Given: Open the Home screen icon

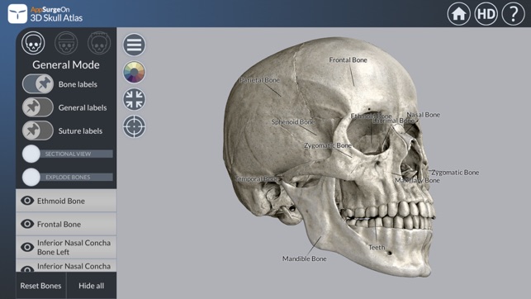Looking at the screenshot, I should (x=459, y=14).
